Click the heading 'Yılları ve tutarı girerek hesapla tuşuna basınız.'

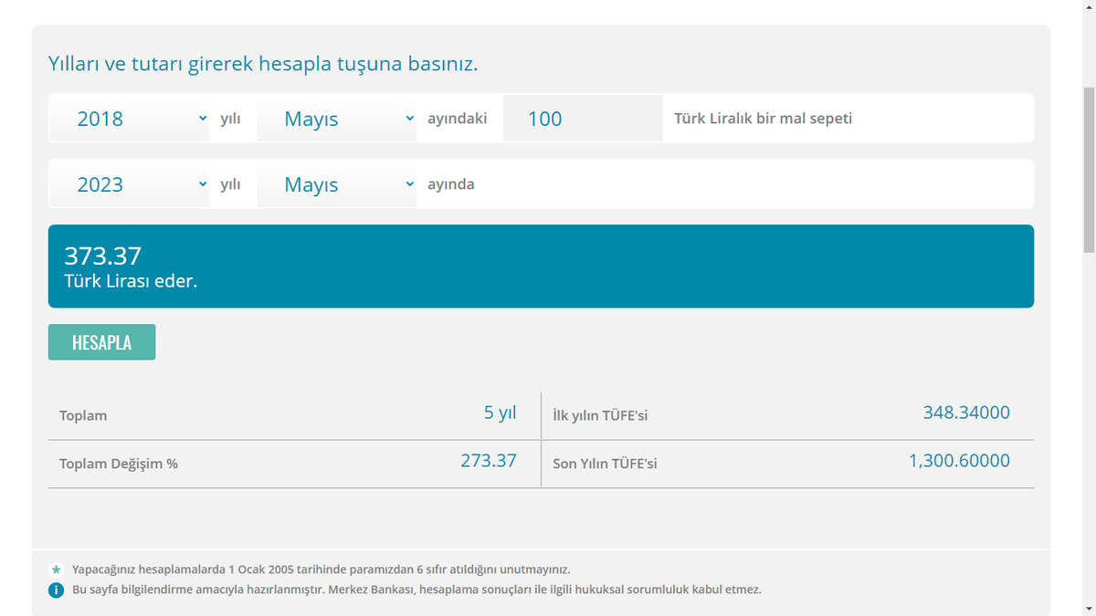pyautogui.click(x=263, y=65)
